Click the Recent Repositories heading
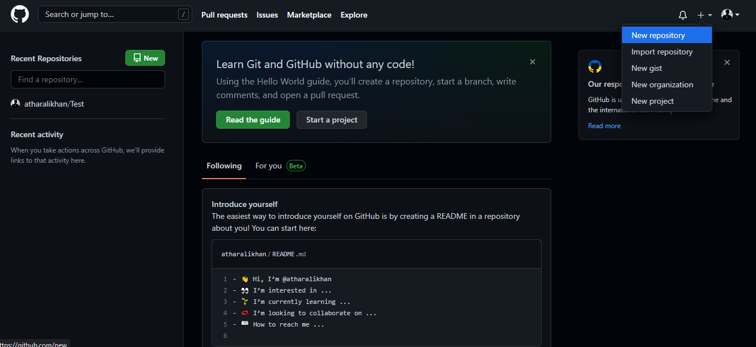The height and width of the screenshot is (347, 756). click(46, 58)
